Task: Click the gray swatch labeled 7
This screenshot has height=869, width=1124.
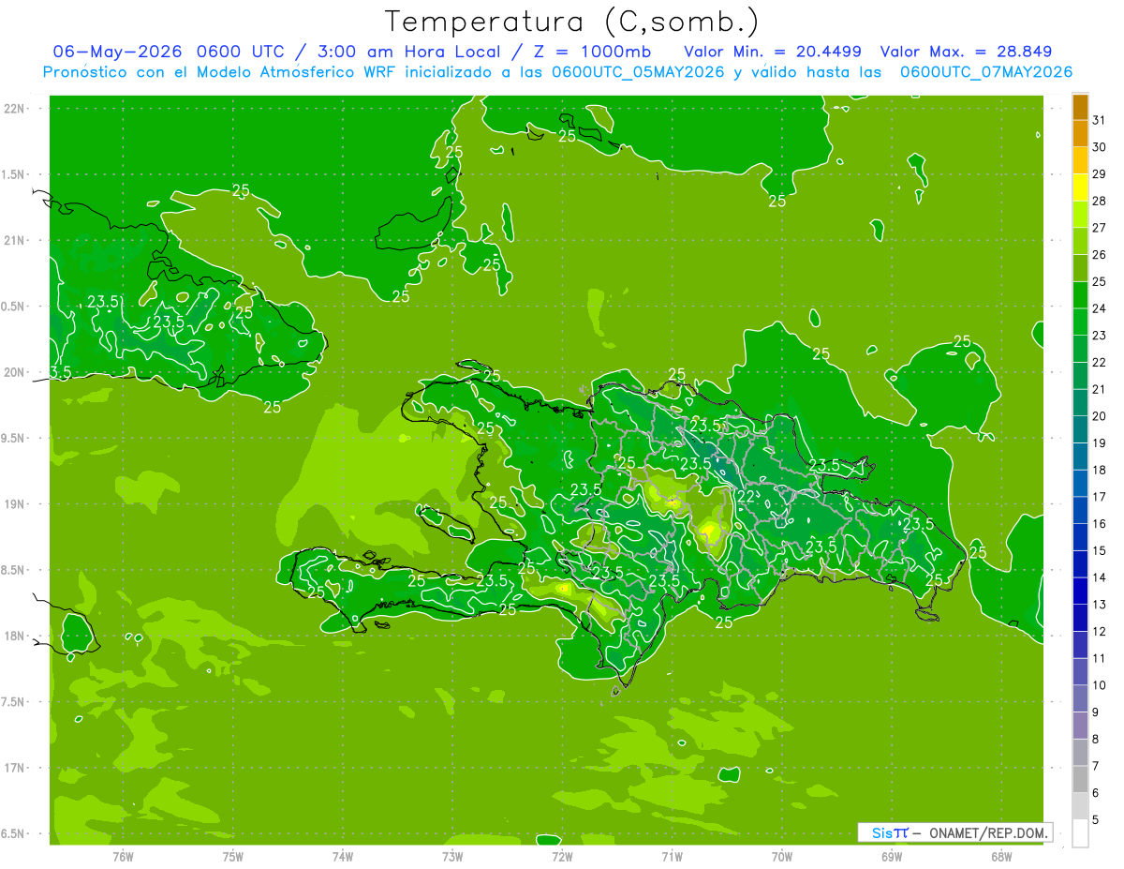Action: (1080, 753)
